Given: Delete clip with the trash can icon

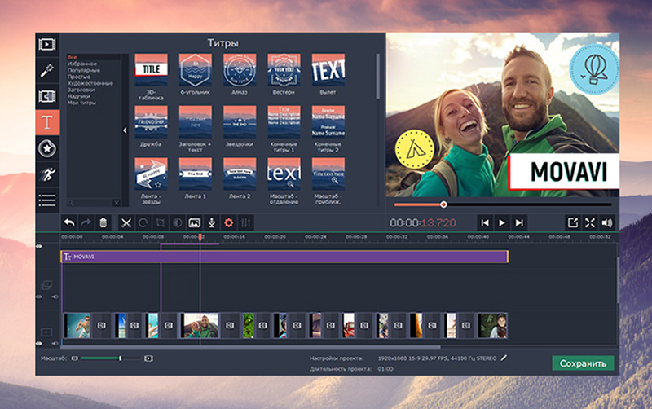Looking at the screenshot, I should click(103, 222).
